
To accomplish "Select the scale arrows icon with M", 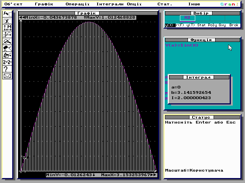I will pos(7,28).
